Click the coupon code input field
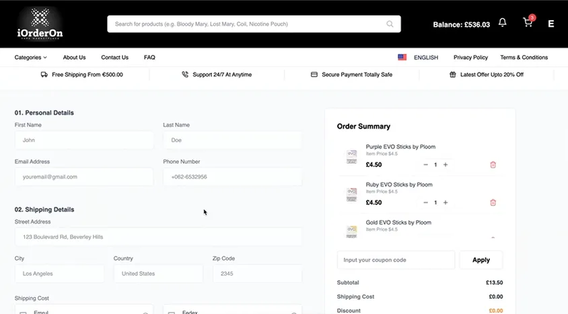568x314 pixels. [396, 260]
